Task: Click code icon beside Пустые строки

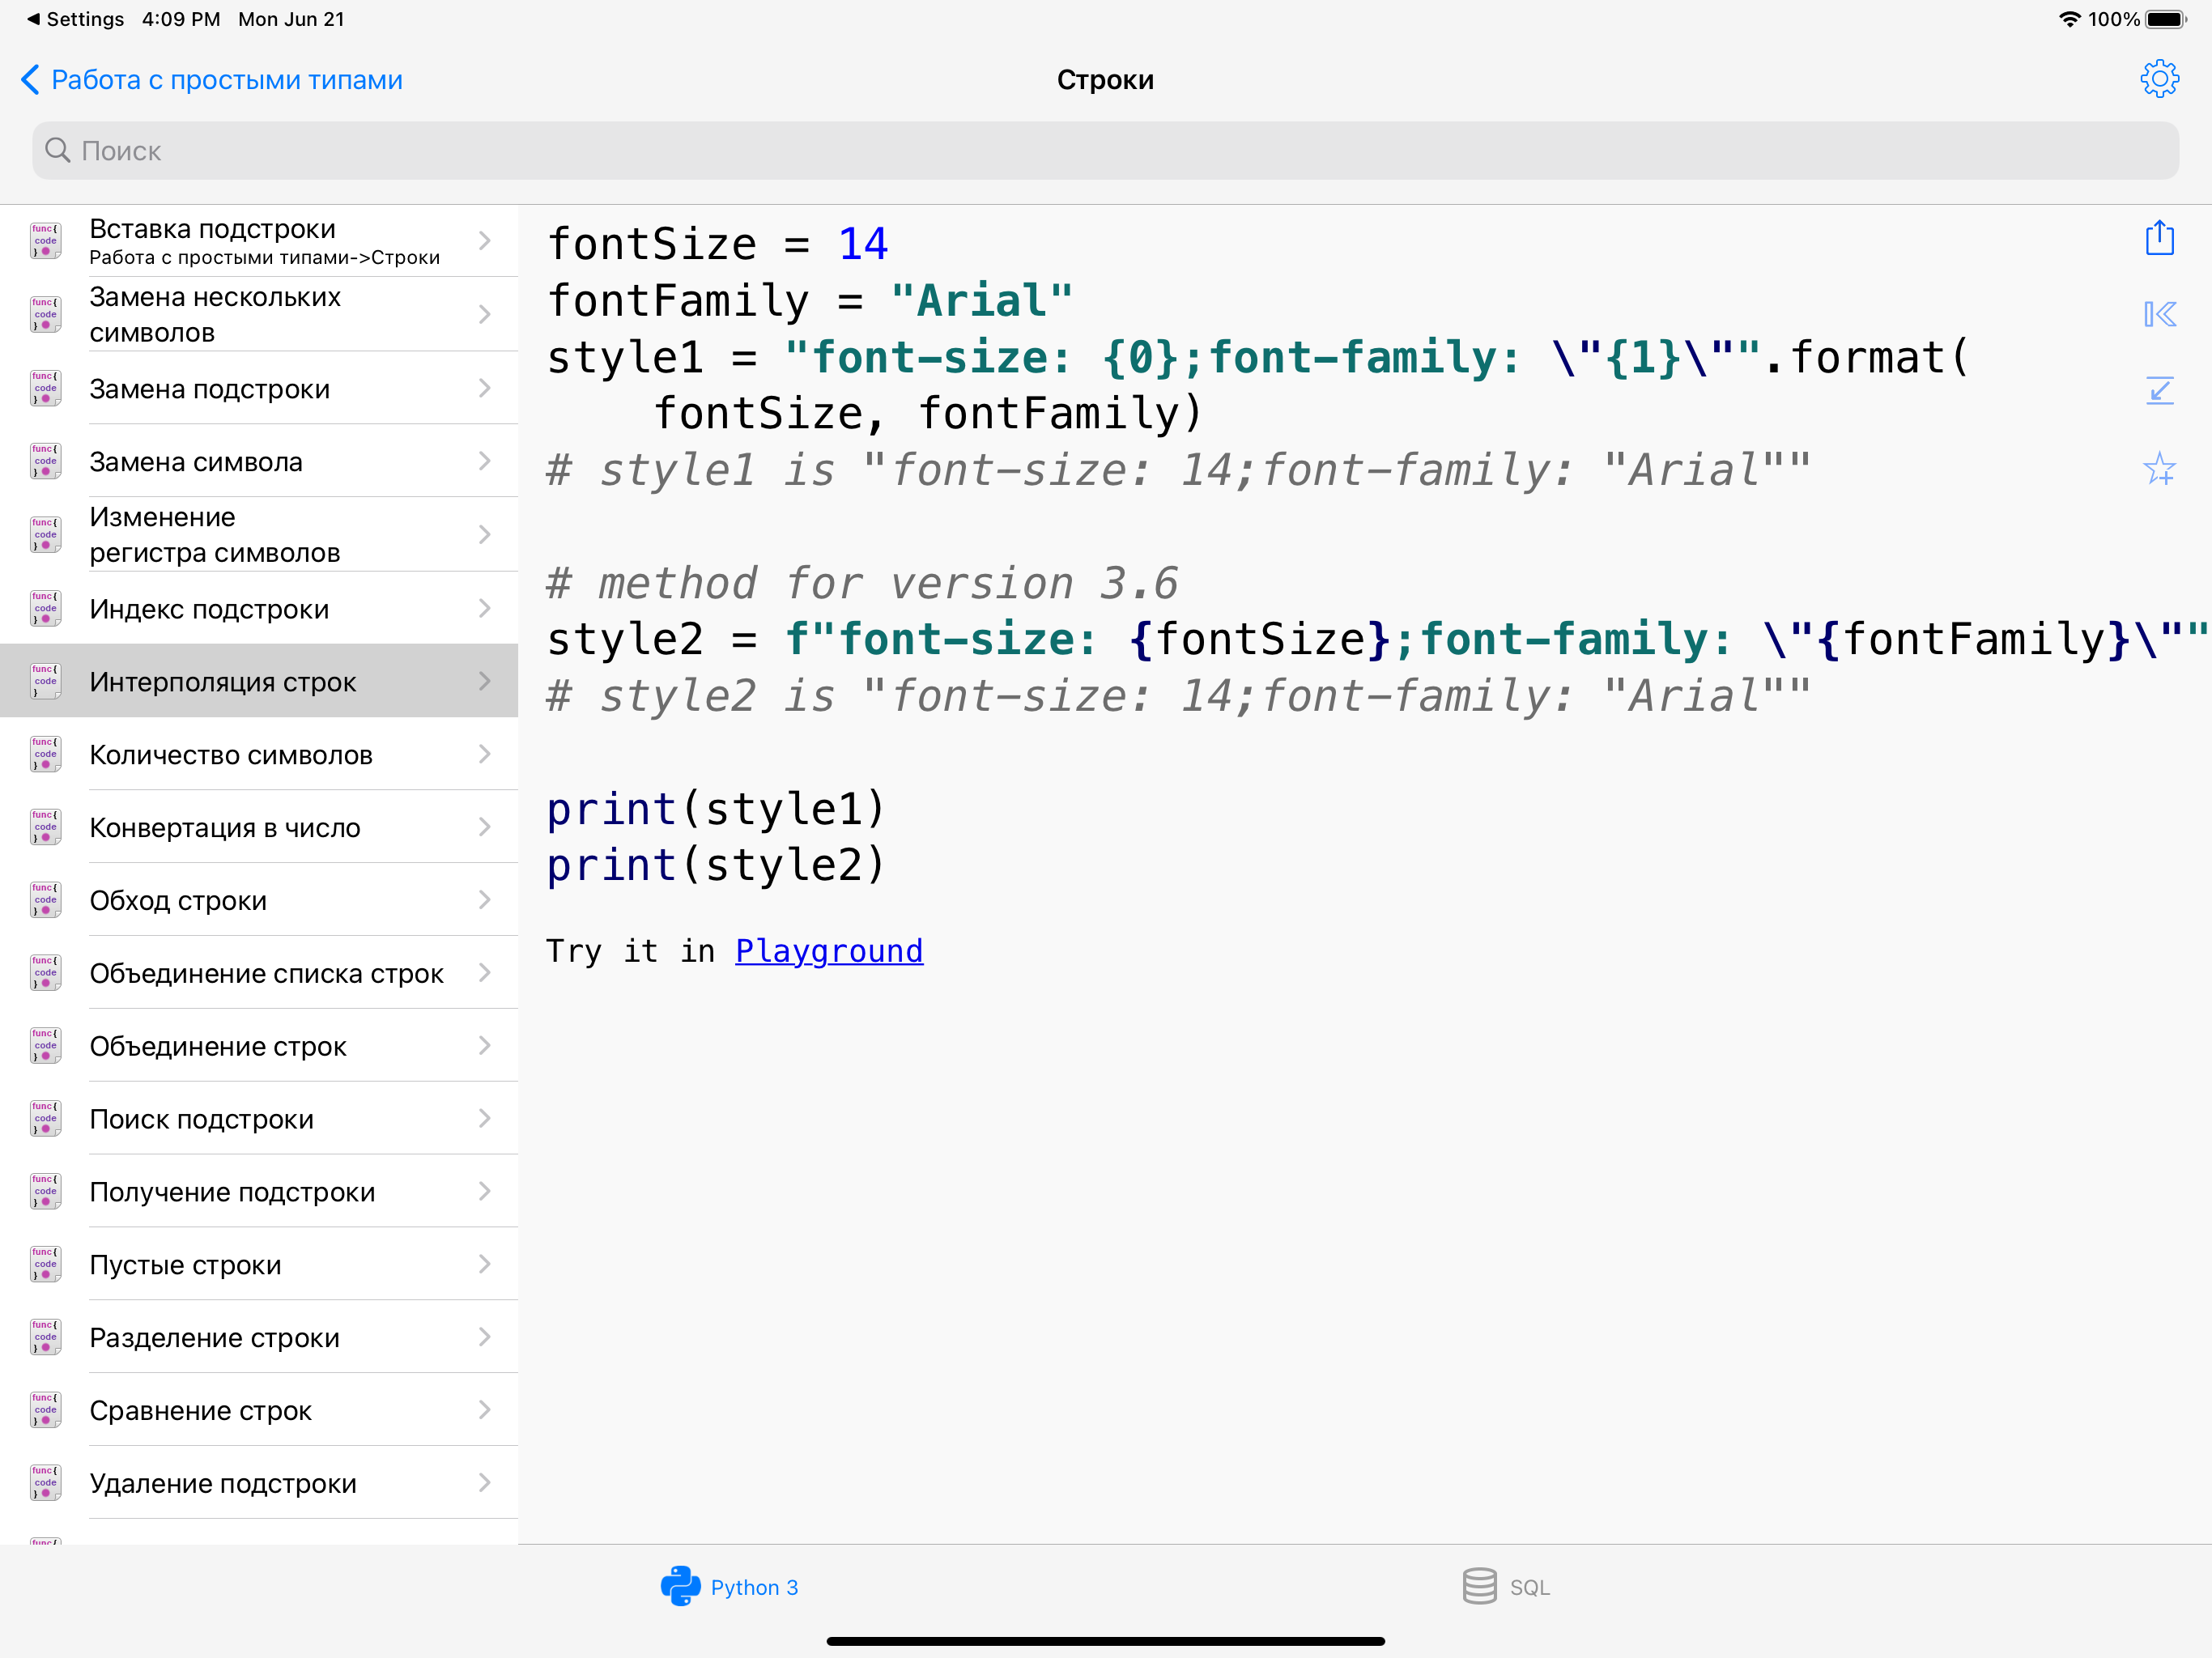Action: (x=45, y=1265)
